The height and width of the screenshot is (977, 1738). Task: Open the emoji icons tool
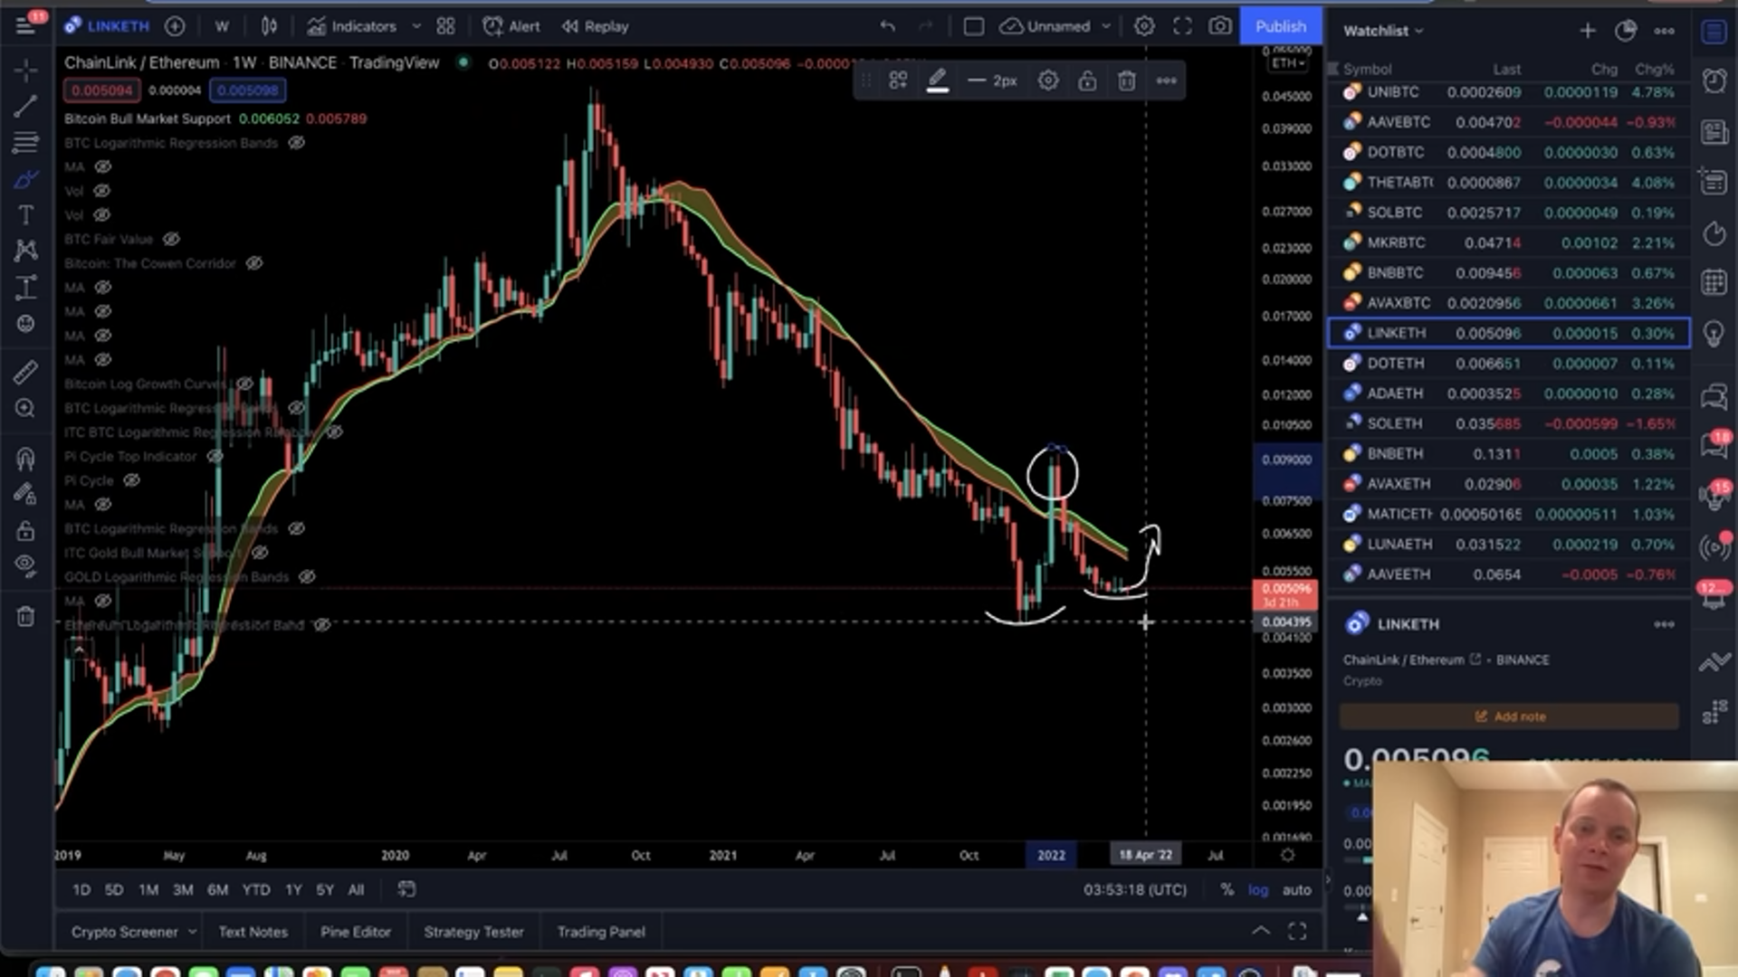click(25, 324)
